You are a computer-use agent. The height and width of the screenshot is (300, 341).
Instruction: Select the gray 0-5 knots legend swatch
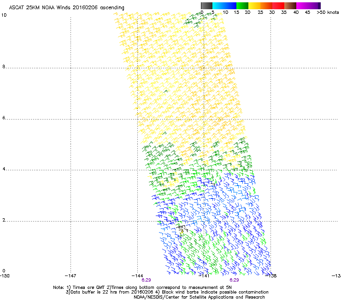point(206,6)
